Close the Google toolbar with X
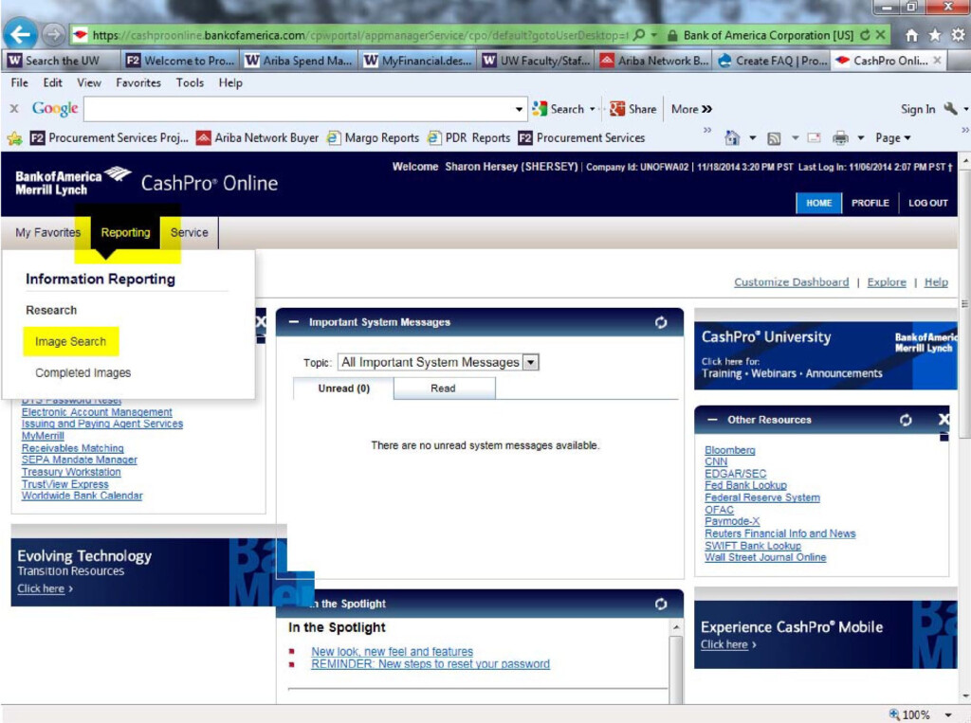The width and height of the screenshot is (971, 723). click(x=13, y=108)
